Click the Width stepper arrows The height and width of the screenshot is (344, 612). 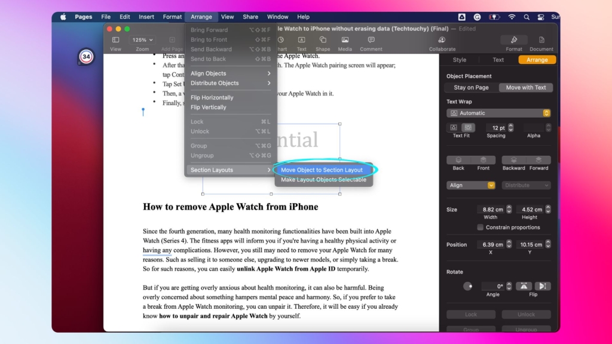click(509, 210)
